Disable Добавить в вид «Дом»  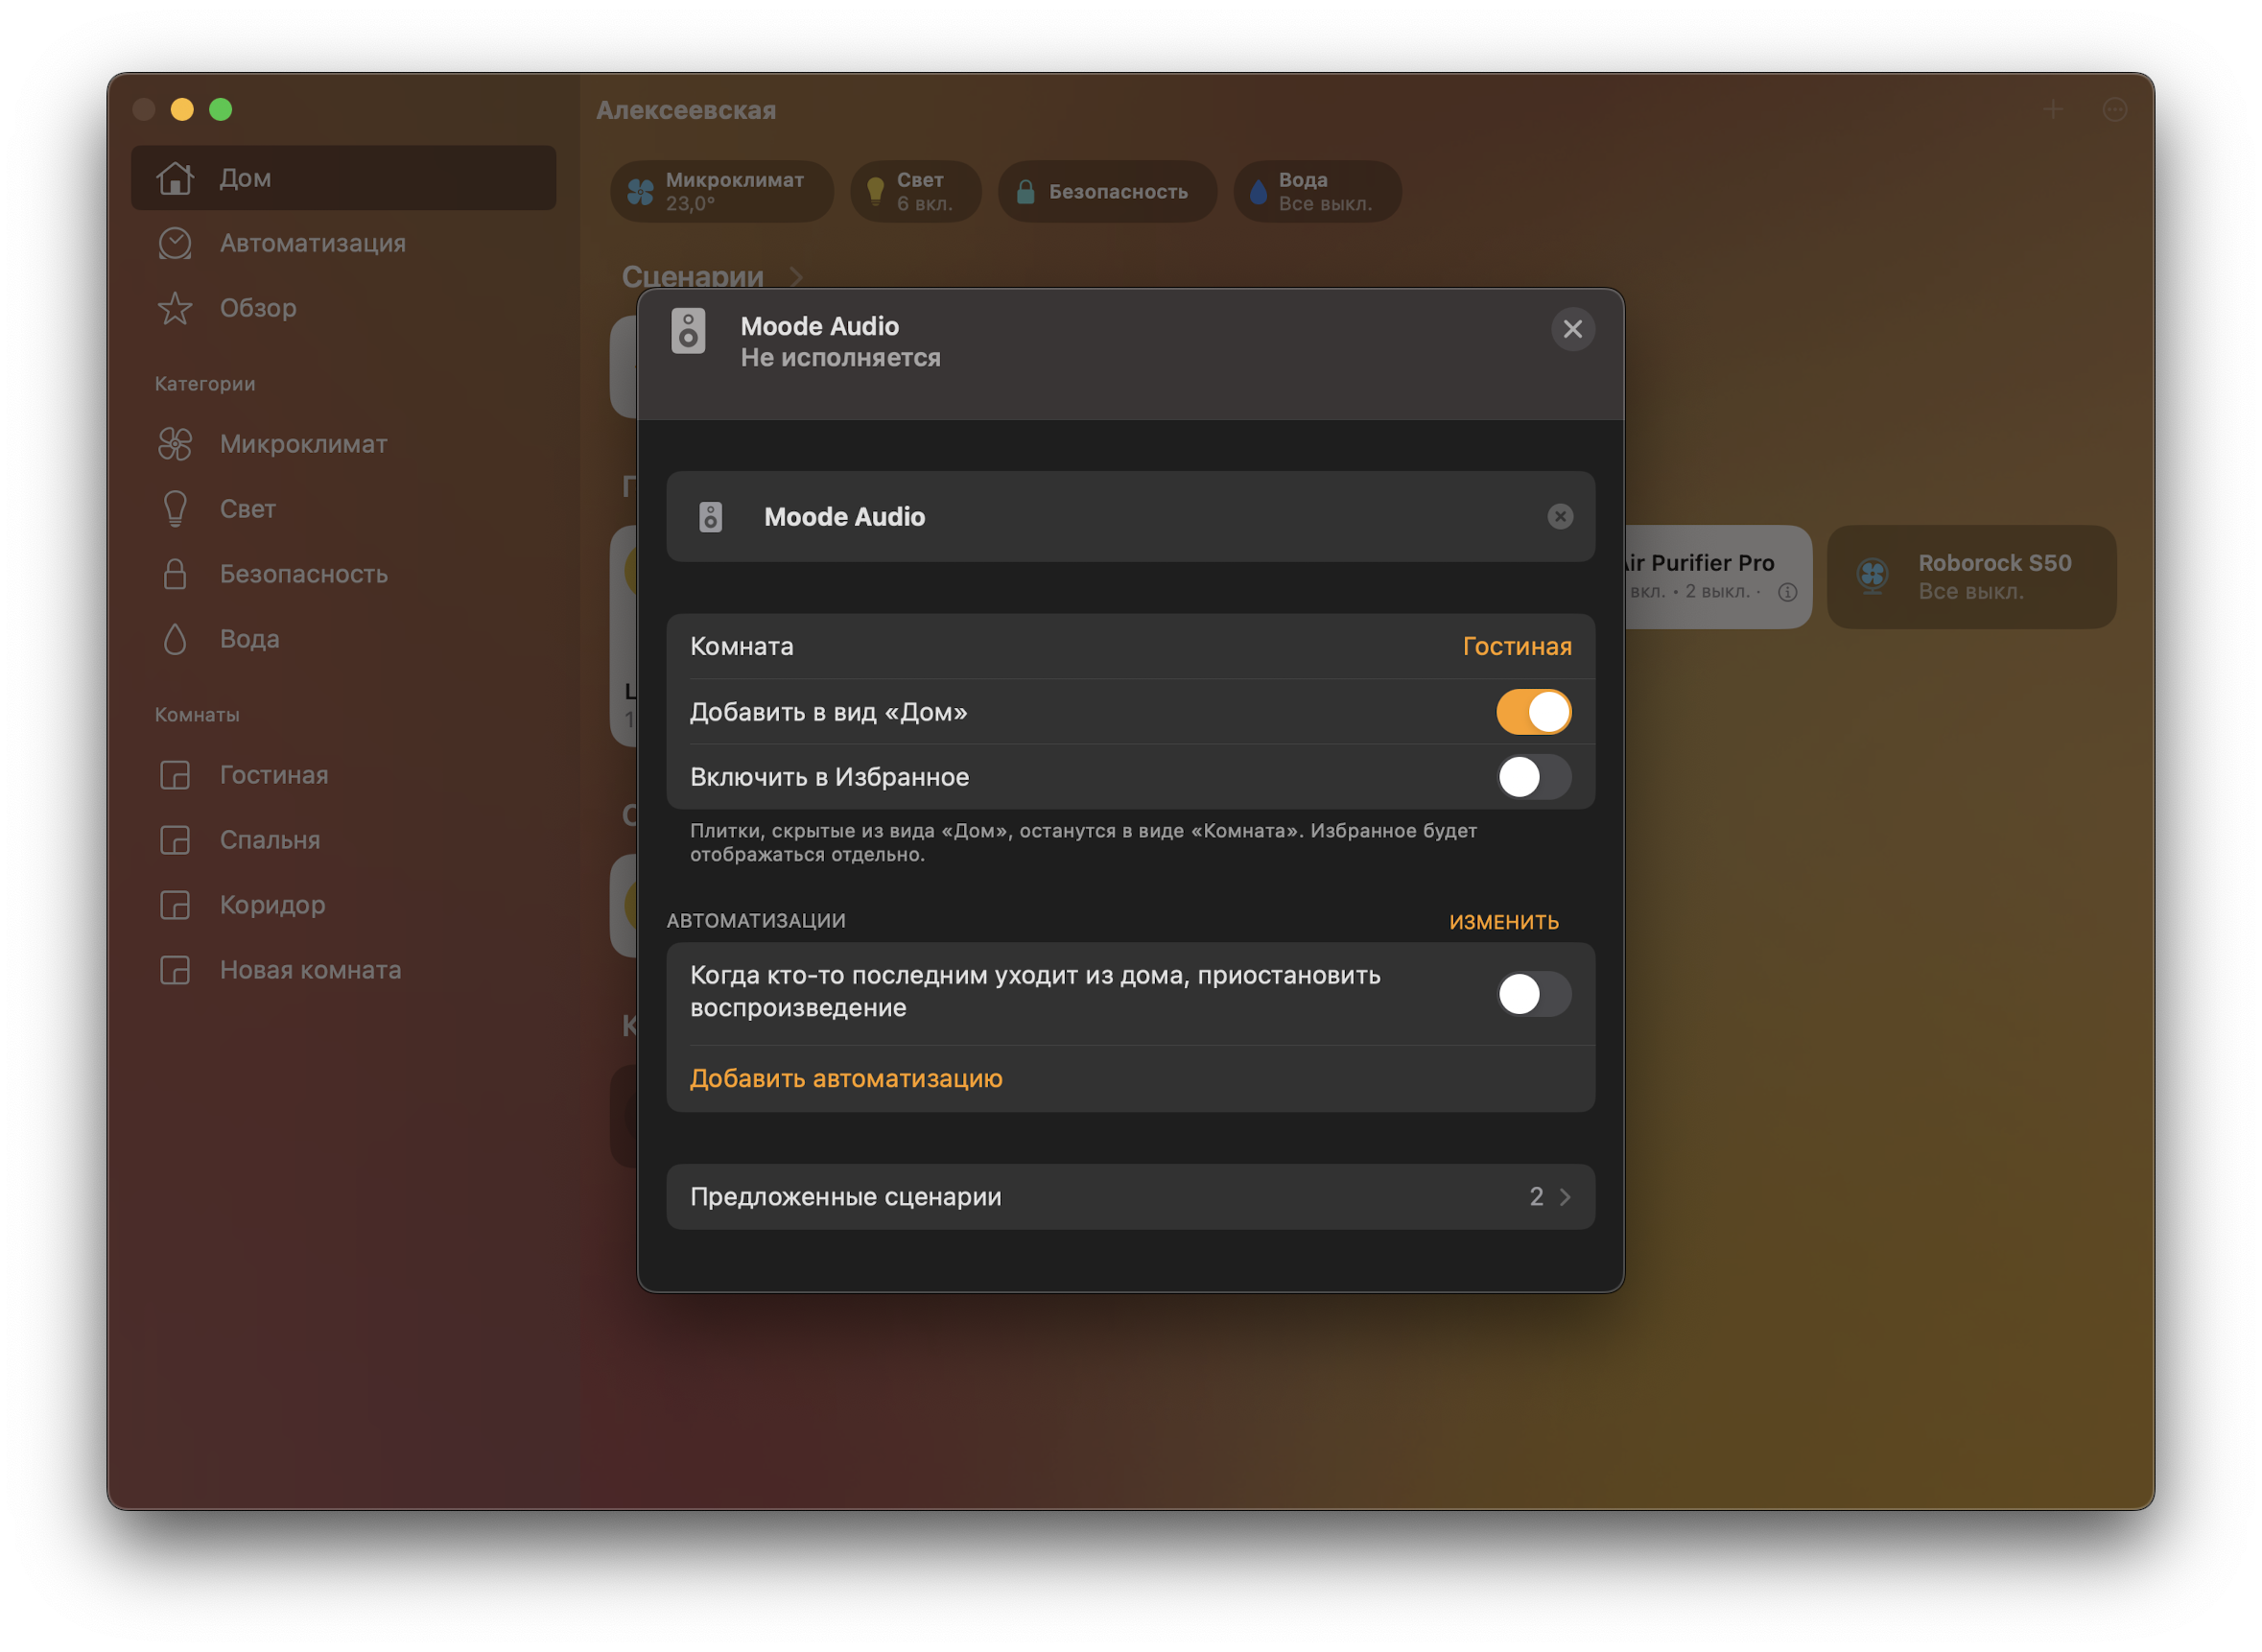point(1533,711)
